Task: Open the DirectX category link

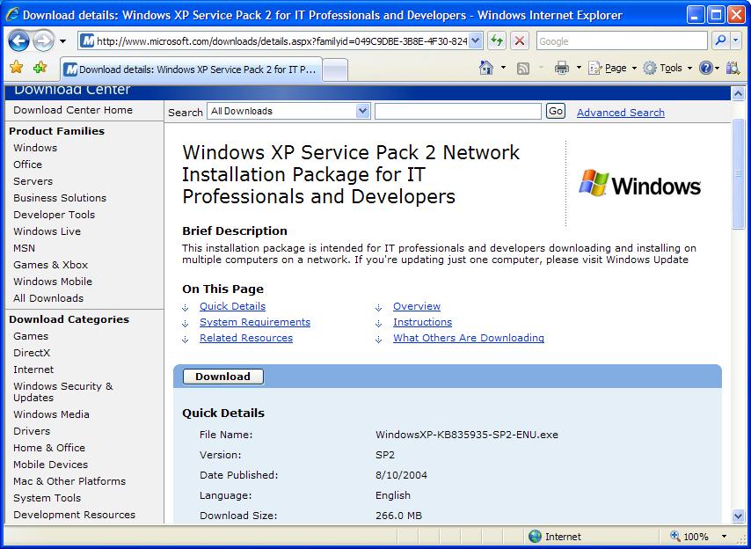Action: click(32, 353)
